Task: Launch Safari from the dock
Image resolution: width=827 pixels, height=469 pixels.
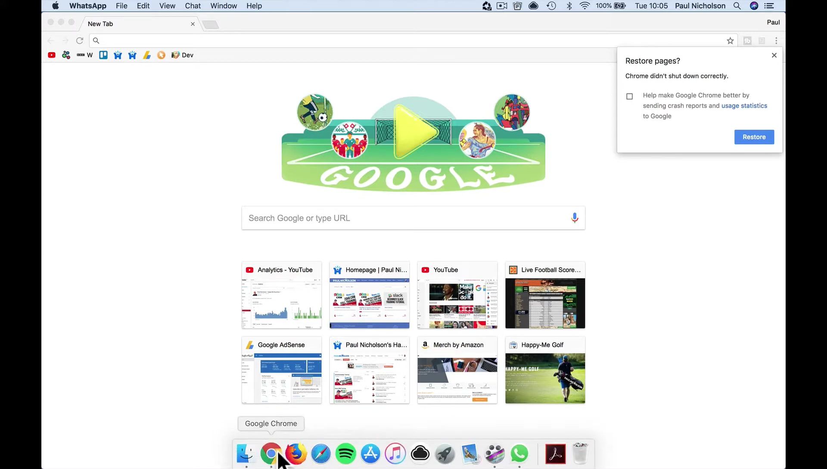Action: pyautogui.click(x=321, y=454)
